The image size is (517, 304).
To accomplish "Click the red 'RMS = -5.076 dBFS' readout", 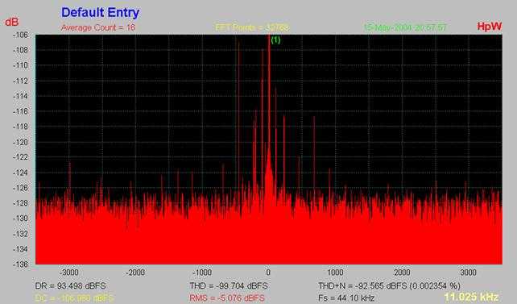I will click(x=227, y=298).
